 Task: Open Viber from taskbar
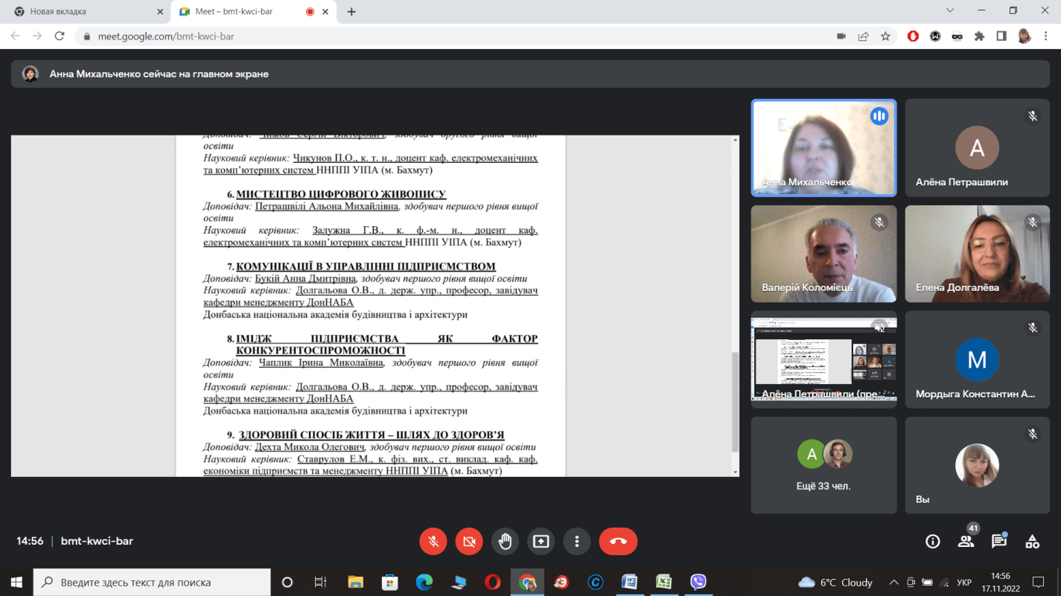(x=698, y=582)
